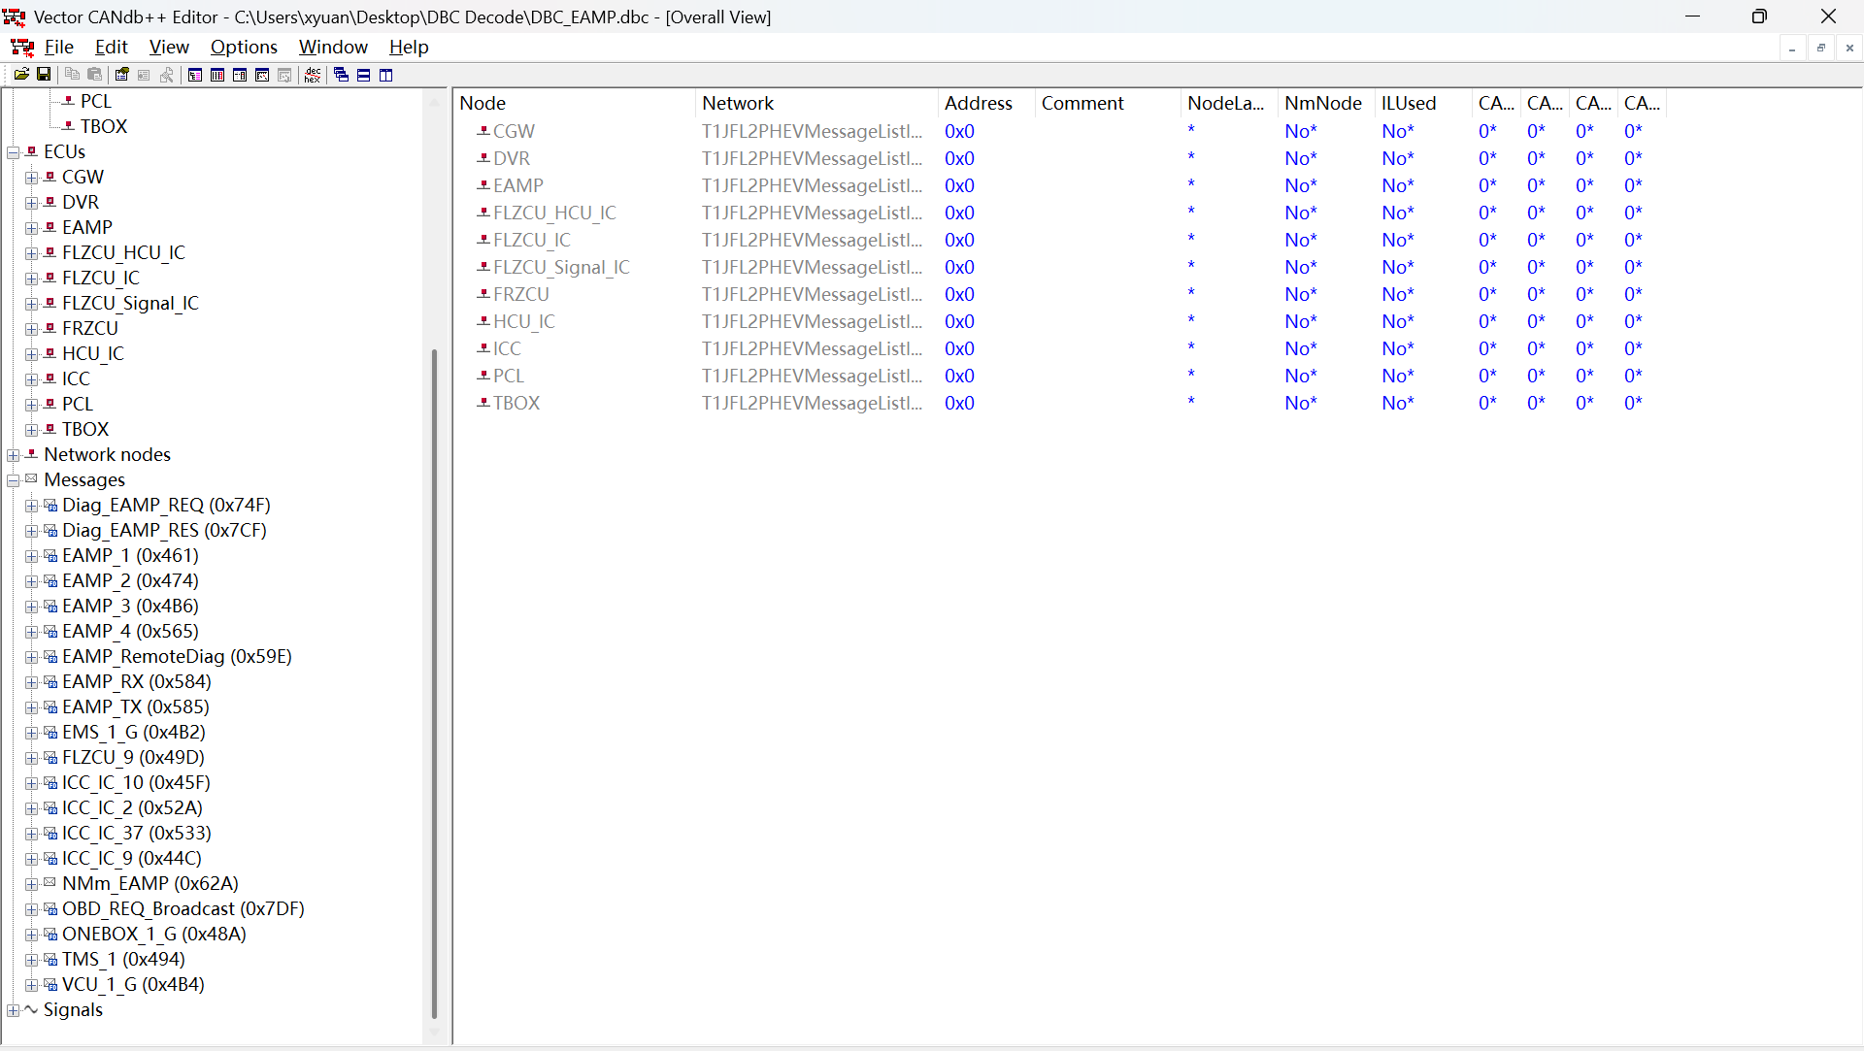Tile windows vertically icon
This screenshot has width=1864, height=1051.
[x=385, y=75]
